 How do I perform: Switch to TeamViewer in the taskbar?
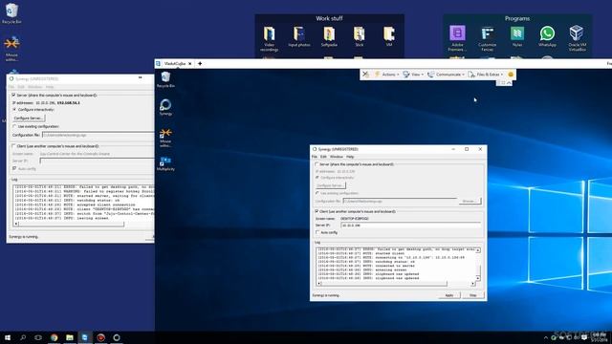(85, 337)
